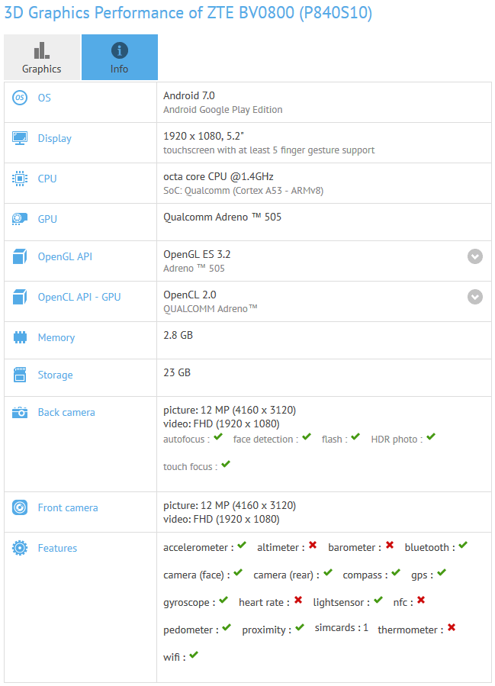Image resolution: width=495 pixels, height=686 pixels.
Task: Click the Features gear icon
Action: click(x=20, y=548)
